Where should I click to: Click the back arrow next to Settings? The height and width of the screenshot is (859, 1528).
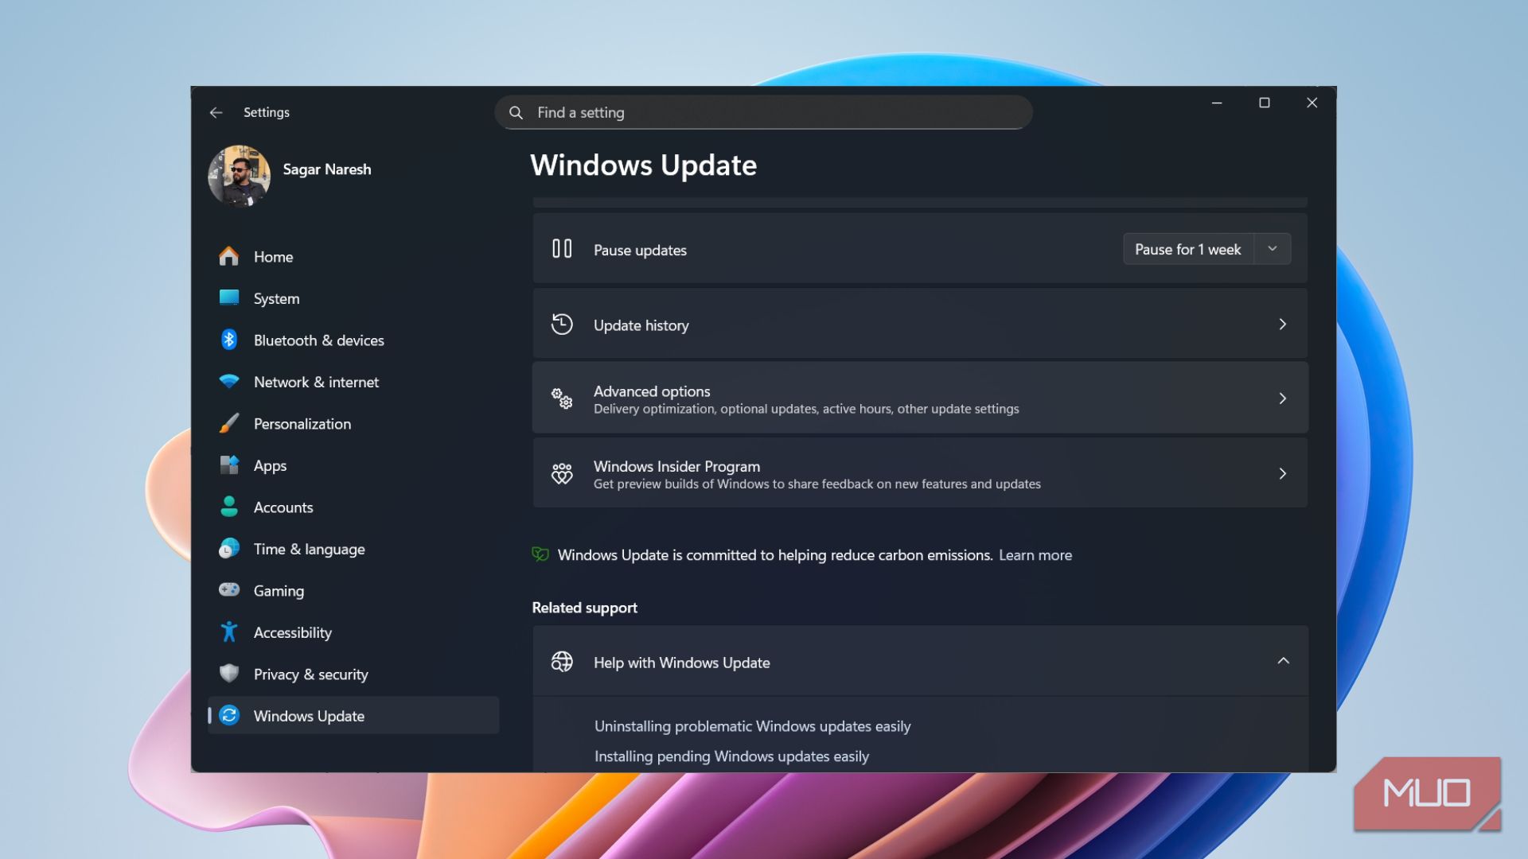pos(216,113)
